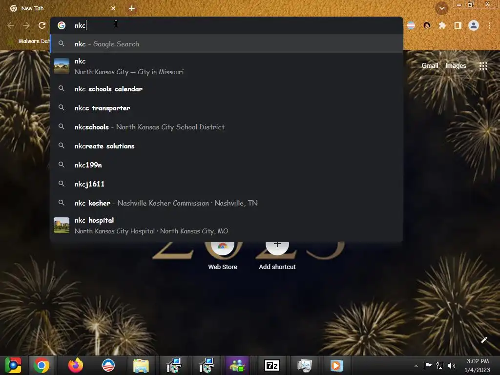Image resolution: width=500 pixels, height=375 pixels.
Task: Toggle the side panel icon
Action: pyautogui.click(x=458, y=25)
